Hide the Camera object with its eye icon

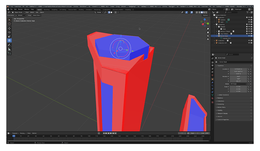click(x=249, y=20)
